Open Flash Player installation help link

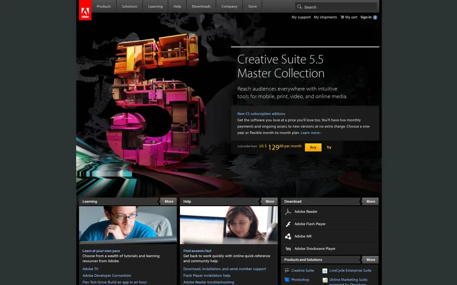[x=207, y=275]
